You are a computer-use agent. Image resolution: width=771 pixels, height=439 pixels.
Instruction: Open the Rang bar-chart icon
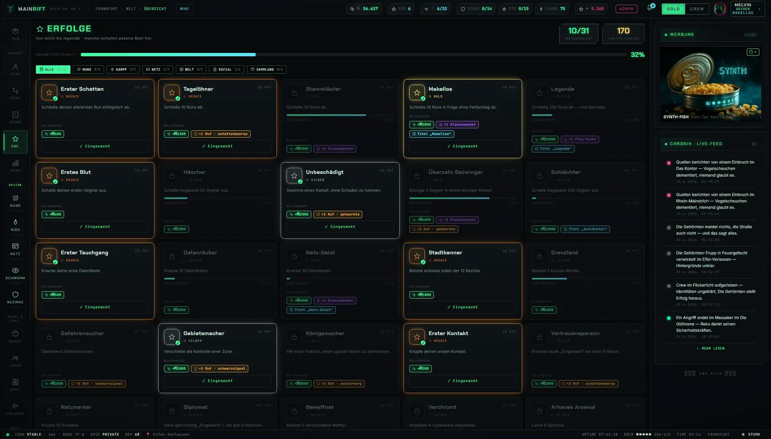pyautogui.click(x=15, y=166)
